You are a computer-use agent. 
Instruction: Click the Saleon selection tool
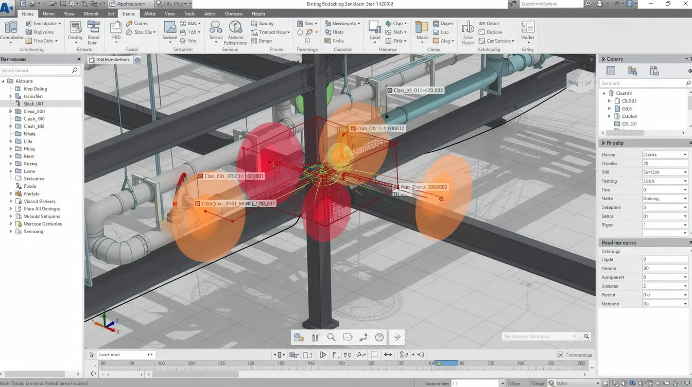[x=216, y=31]
